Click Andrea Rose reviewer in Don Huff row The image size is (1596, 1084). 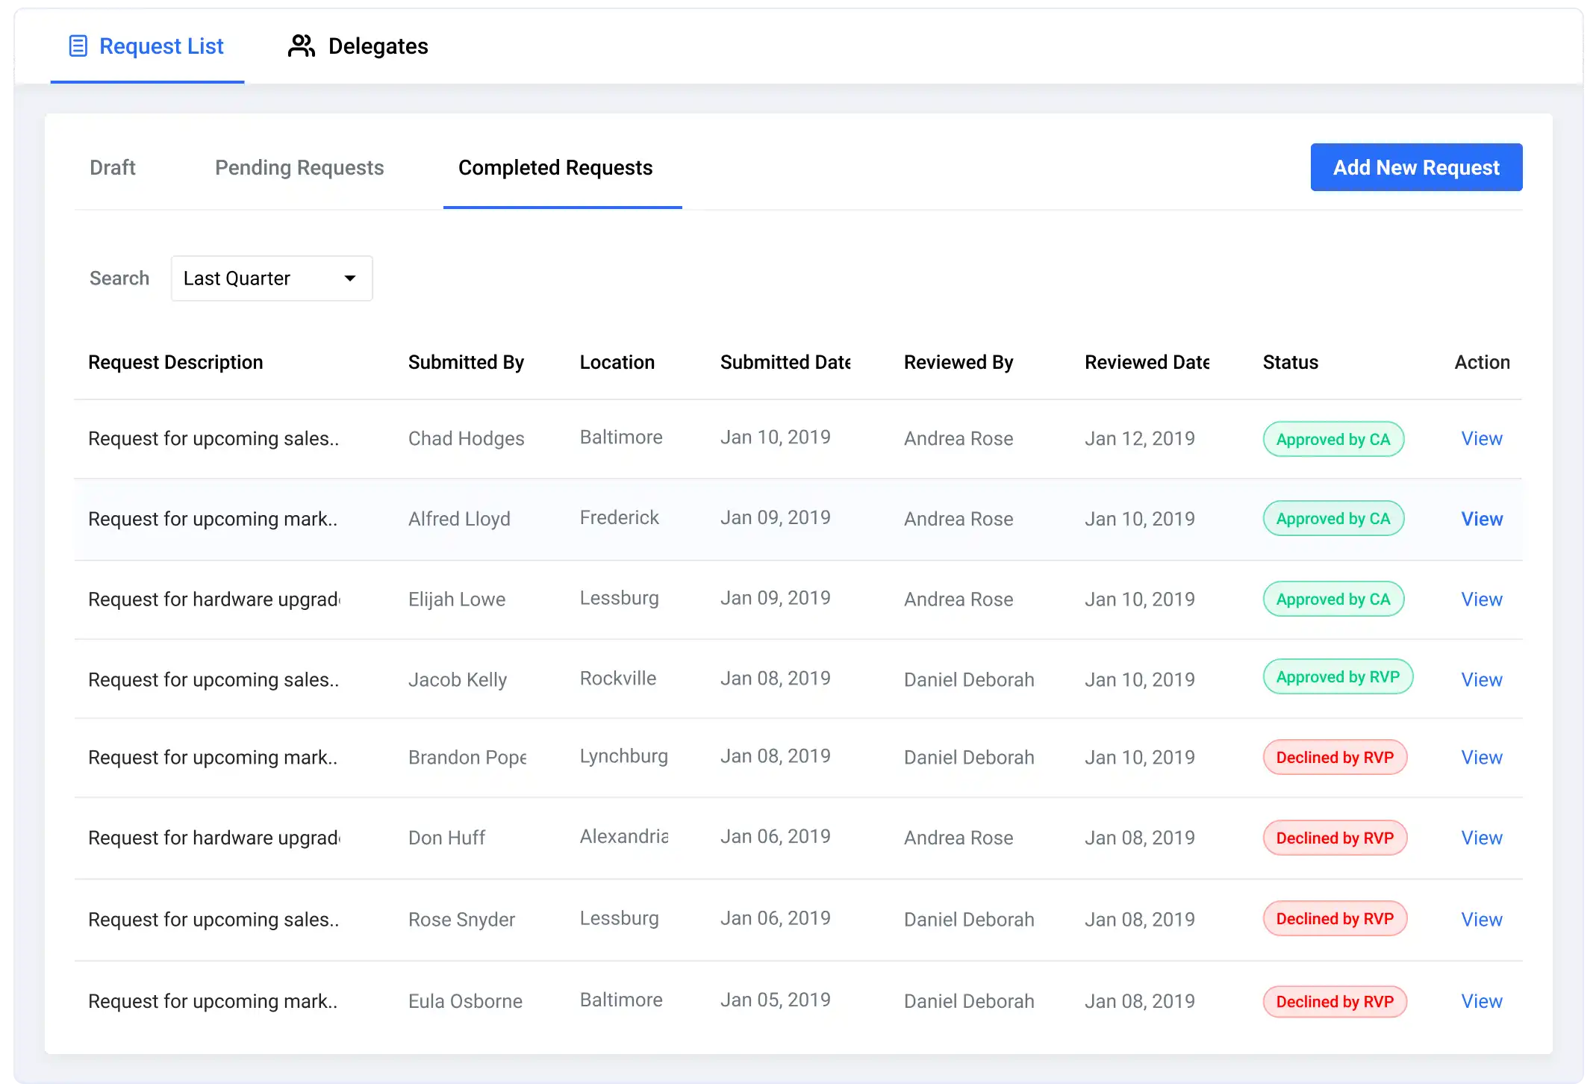click(x=958, y=838)
